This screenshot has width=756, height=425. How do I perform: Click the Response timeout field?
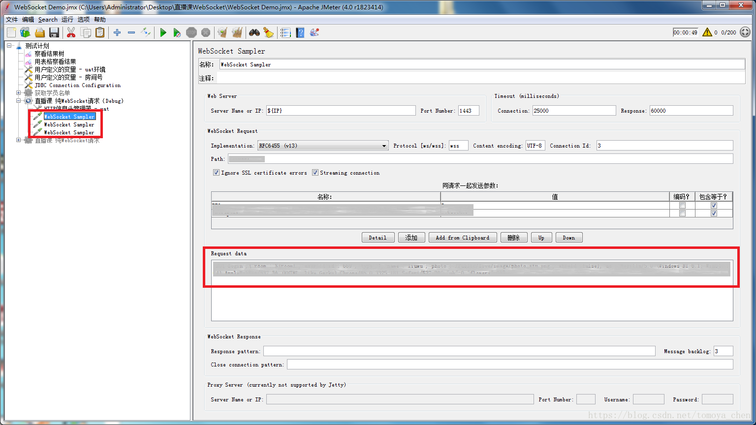click(691, 111)
